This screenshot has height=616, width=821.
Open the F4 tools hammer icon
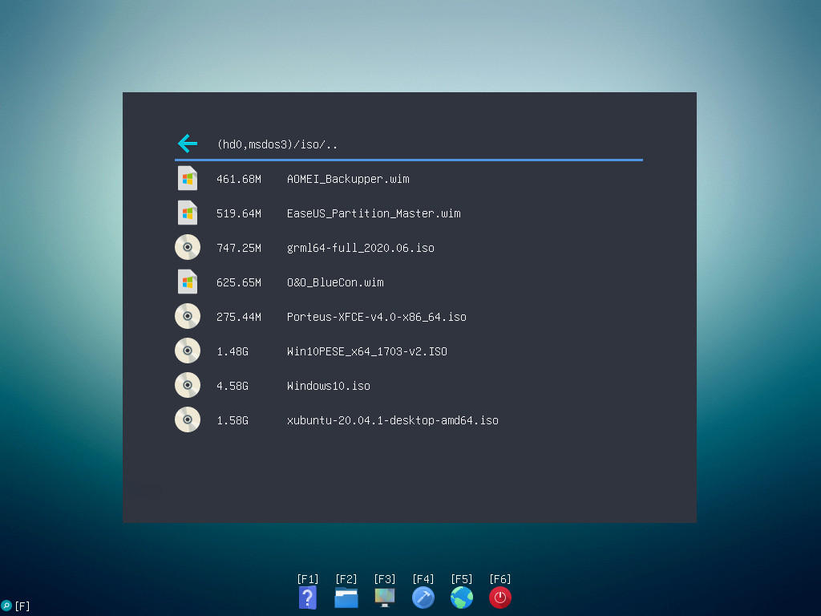click(x=423, y=598)
